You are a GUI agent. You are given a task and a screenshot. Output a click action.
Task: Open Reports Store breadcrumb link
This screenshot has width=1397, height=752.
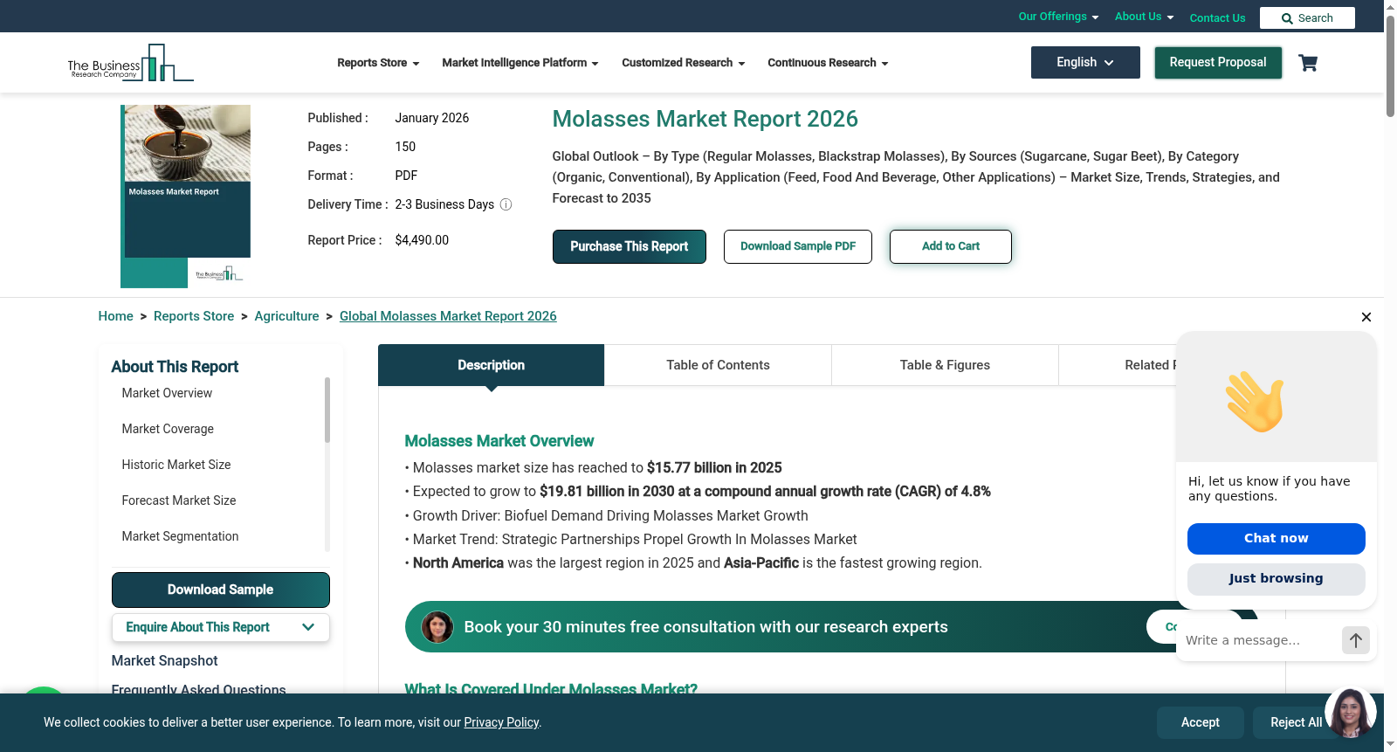(194, 316)
